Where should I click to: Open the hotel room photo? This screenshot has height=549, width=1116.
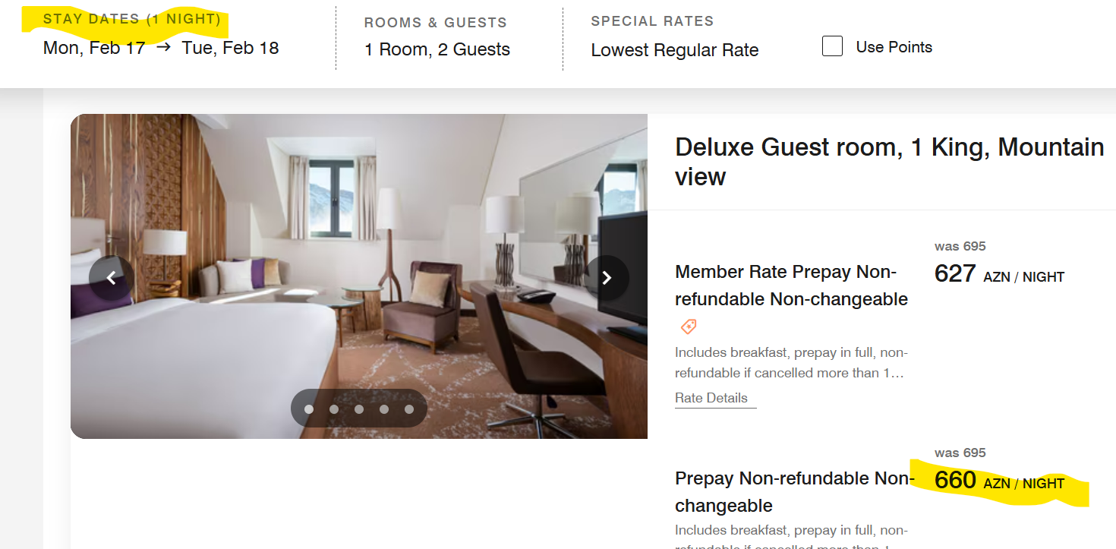coord(359,276)
